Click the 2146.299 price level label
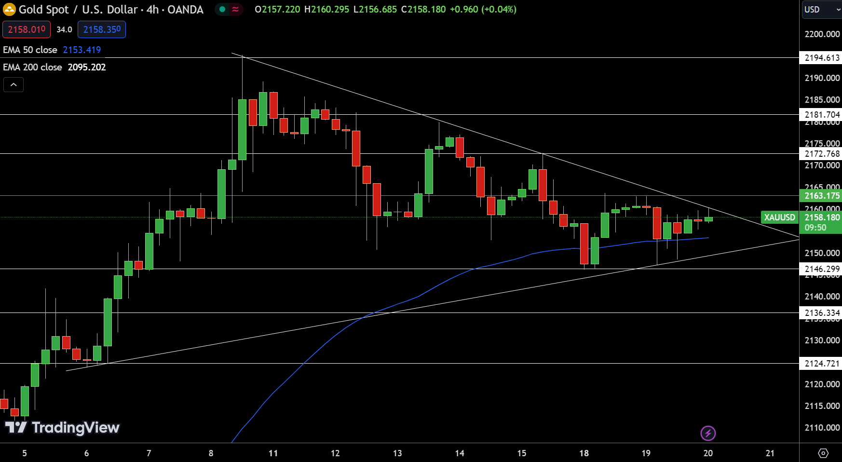This screenshot has height=462, width=842. click(x=821, y=269)
